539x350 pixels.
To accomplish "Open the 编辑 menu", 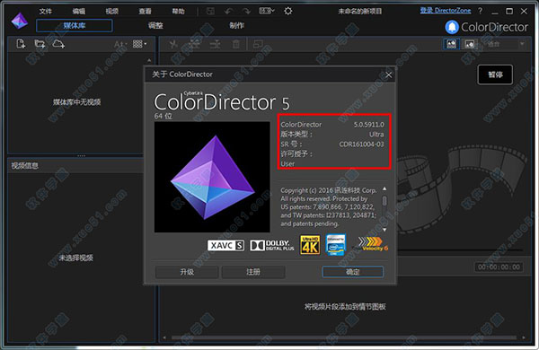I will [79, 12].
